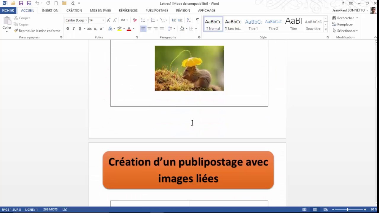Screen dimensions: 379x213
Task: Open the font color dropdown arrow
Action: pyautogui.click(x=133, y=29)
